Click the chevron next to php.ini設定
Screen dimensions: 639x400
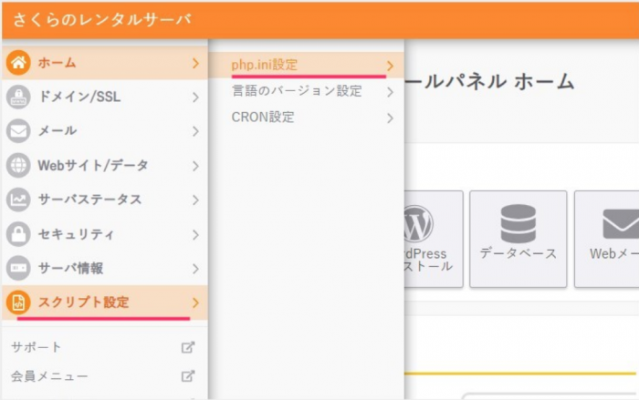pos(390,66)
